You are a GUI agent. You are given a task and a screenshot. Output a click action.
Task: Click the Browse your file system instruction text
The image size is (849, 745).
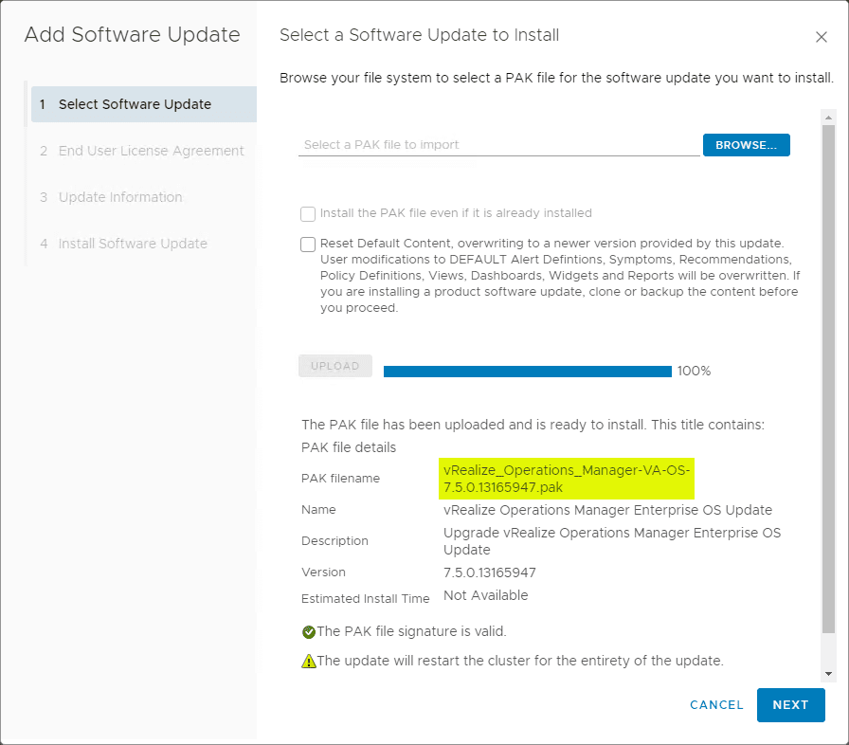(x=556, y=78)
